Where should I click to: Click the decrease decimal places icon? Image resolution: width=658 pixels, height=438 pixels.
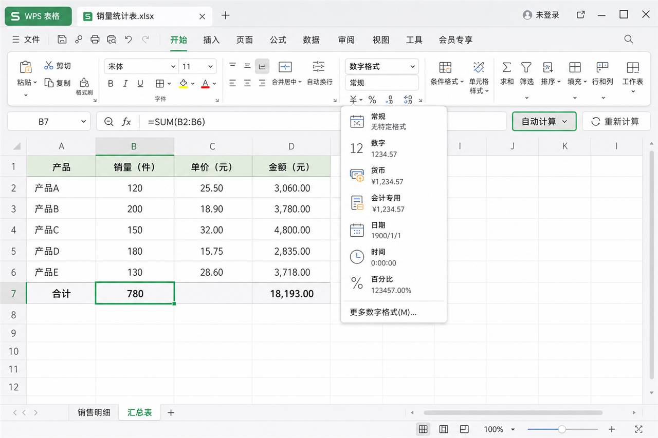click(408, 99)
